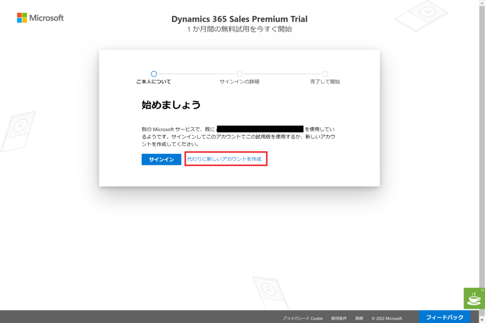This screenshot has width=485, height=323.
Task: Click the Microsoft logo
Action: 40,18
